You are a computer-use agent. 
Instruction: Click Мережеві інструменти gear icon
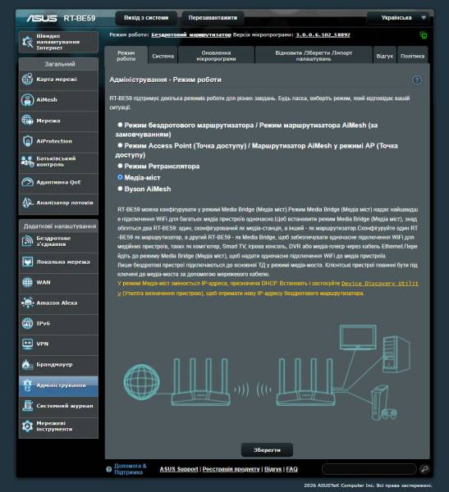tap(27, 426)
